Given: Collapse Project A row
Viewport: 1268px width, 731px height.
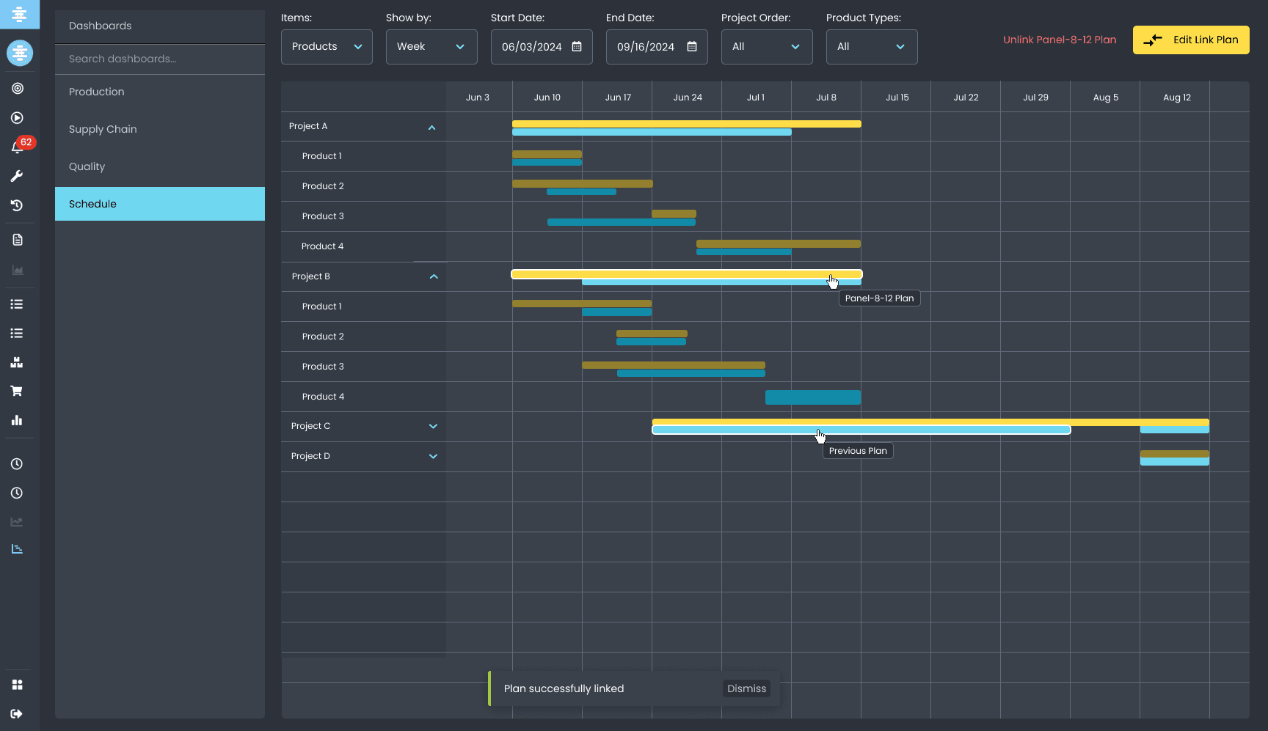Looking at the screenshot, I should point(431,127).
